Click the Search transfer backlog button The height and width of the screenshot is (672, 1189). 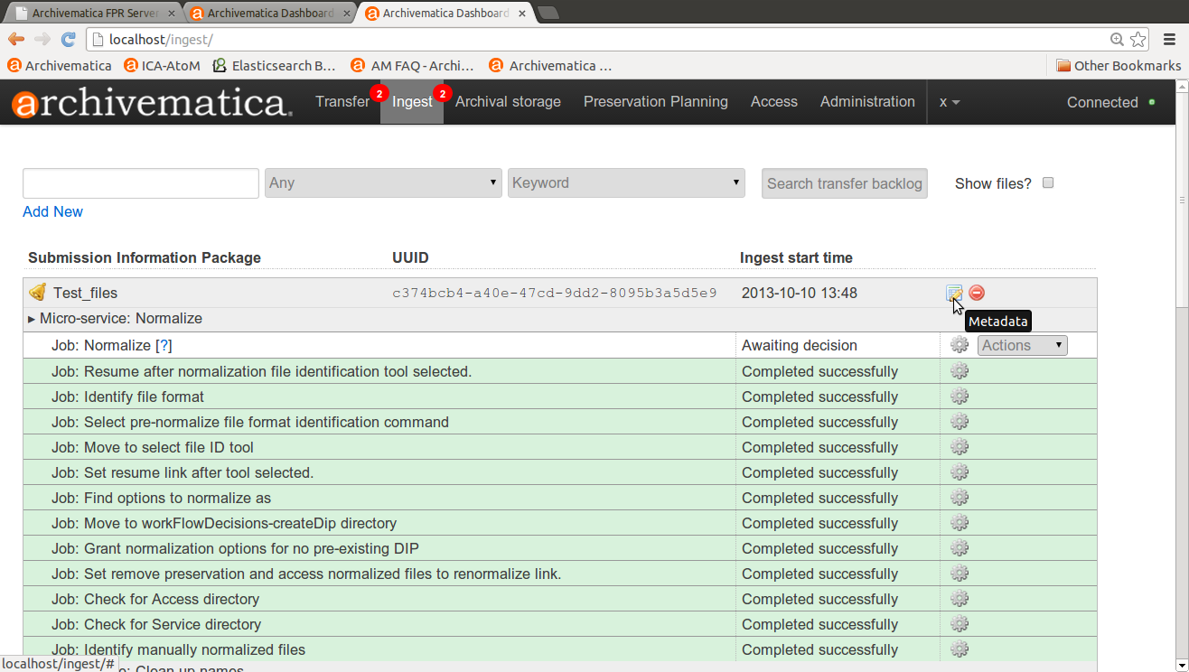[x=844, y=183]
